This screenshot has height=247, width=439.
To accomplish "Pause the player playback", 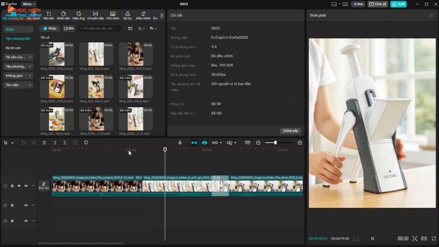I will tap(372, 239).
